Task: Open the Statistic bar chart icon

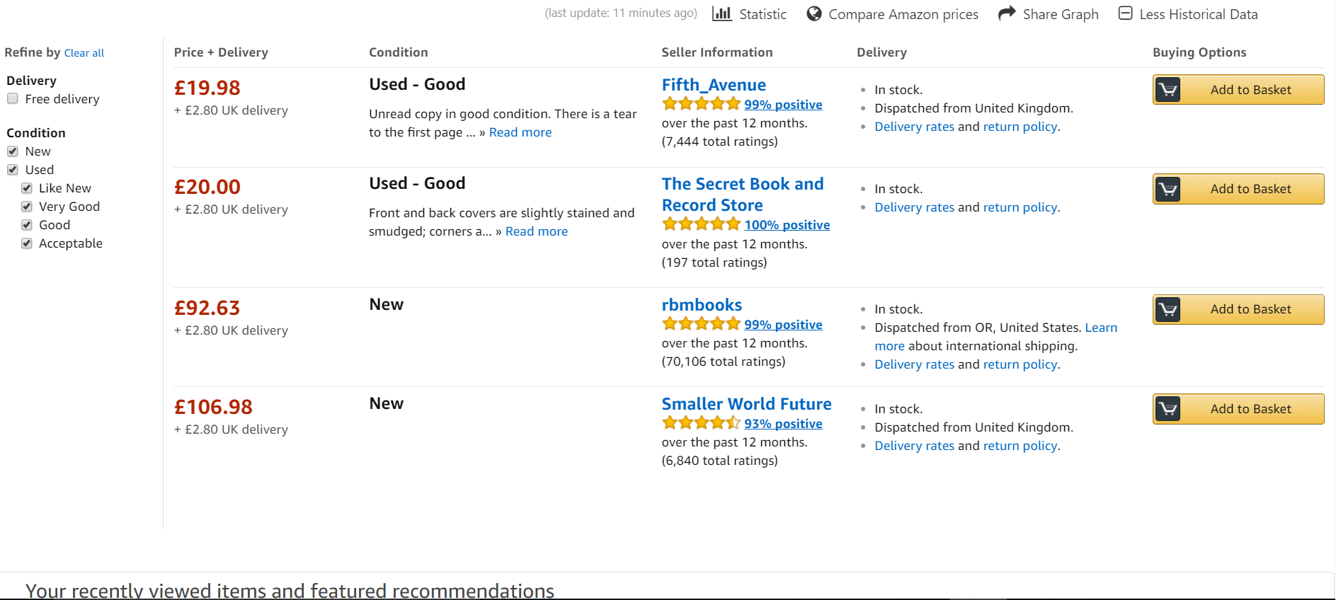Action: pyautogui.click(x=721, y=13)
